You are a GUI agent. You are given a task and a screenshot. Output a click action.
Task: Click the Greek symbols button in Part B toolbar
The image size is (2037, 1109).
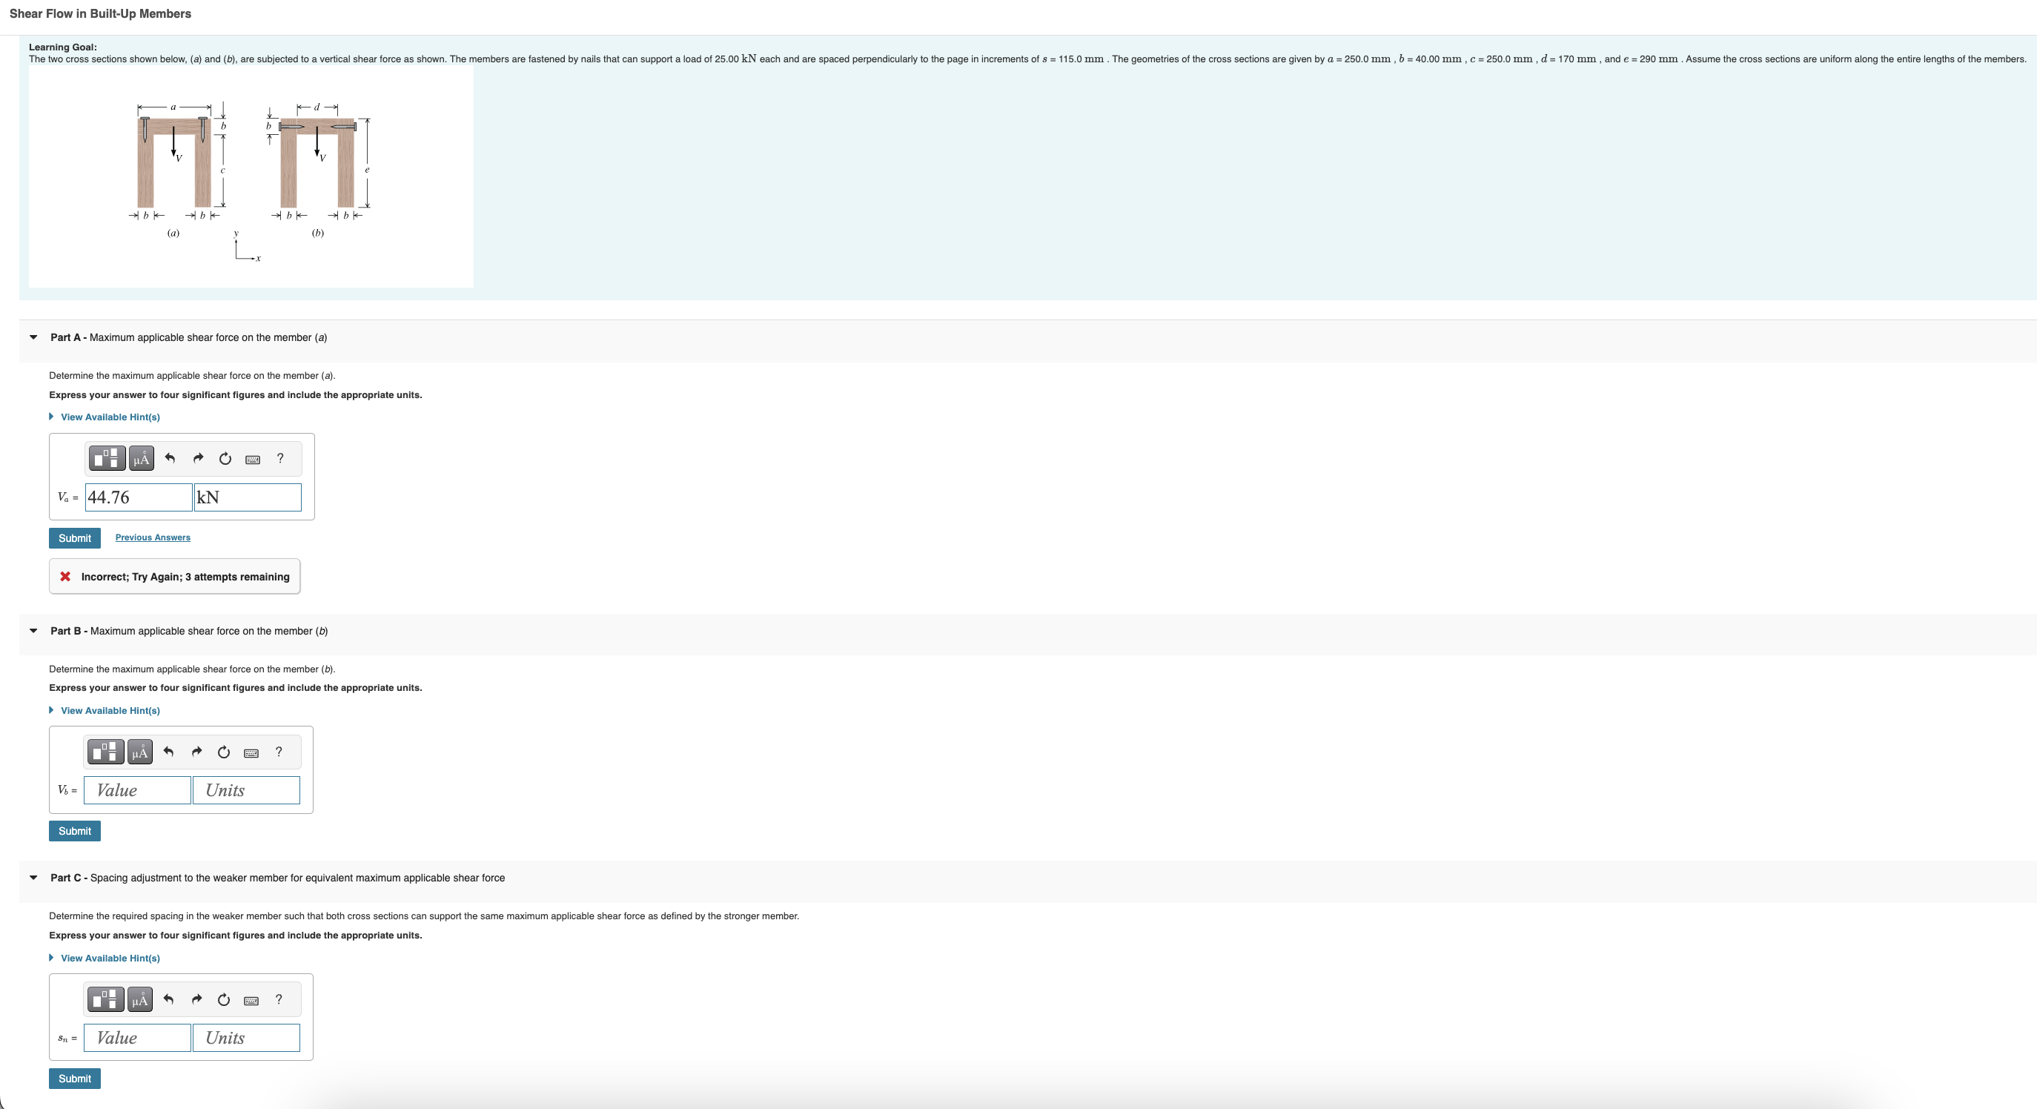coord(139,752)
